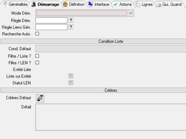
Task: Click the help icon beside Statut LEN
Action: pos(71,83)
